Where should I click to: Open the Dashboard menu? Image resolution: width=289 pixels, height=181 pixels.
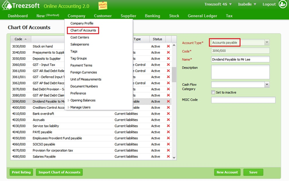coord(18,16)
